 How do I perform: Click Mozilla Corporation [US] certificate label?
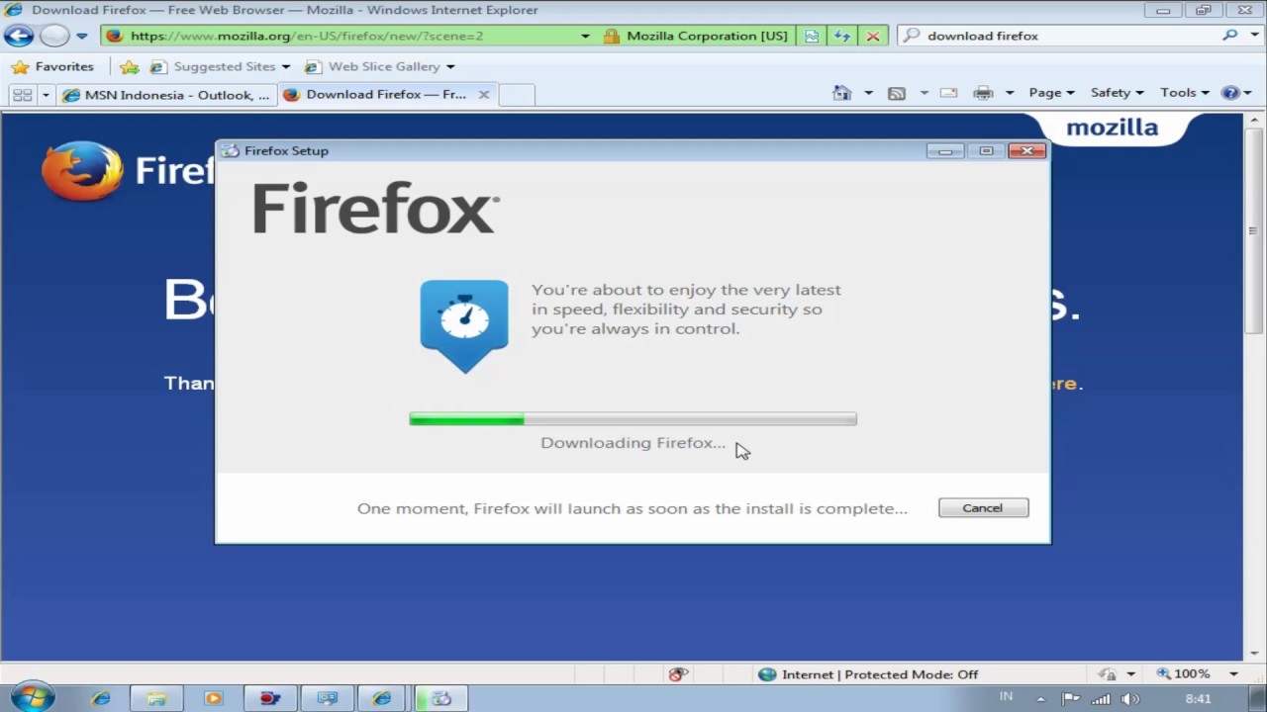point(707,36)
